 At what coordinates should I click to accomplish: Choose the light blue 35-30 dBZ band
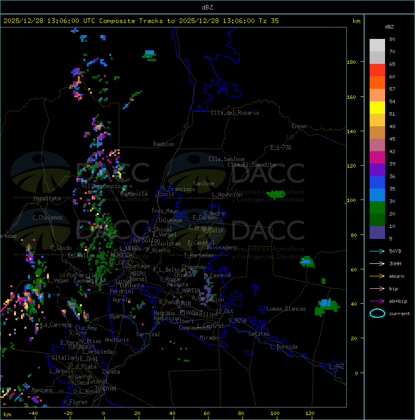point(377,195)
